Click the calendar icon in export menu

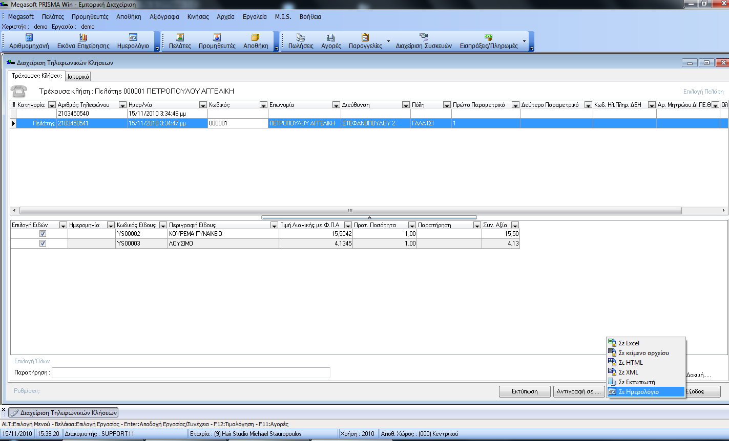[612, 391]
